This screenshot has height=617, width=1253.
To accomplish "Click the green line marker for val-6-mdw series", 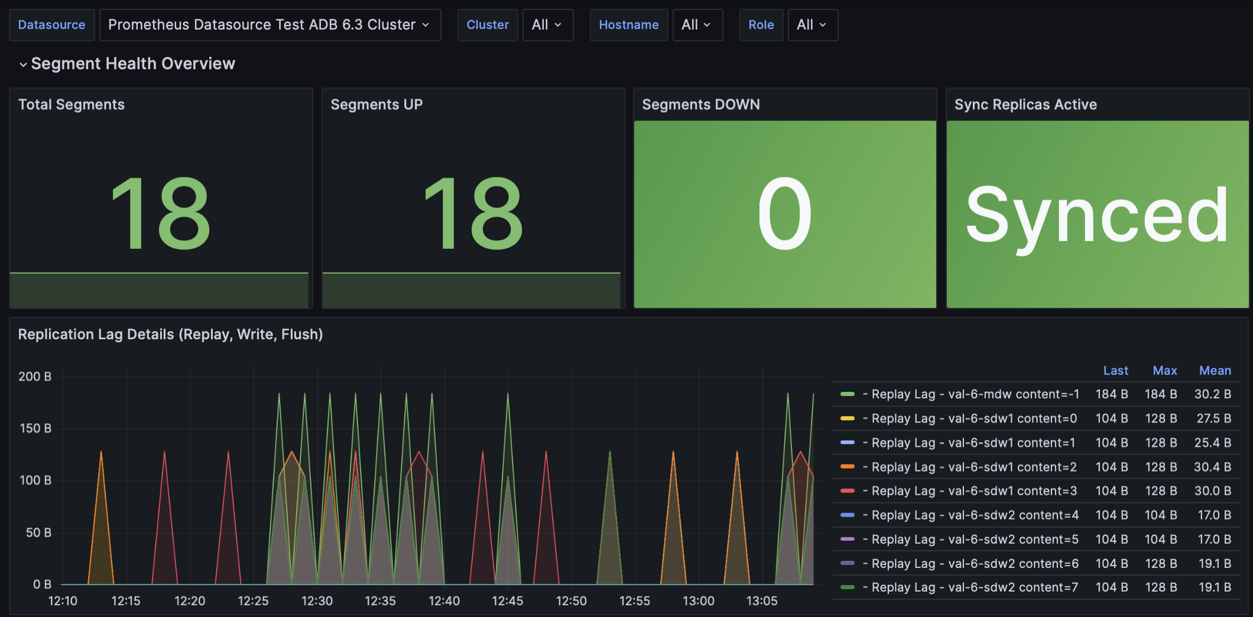I will pos(848,394).
